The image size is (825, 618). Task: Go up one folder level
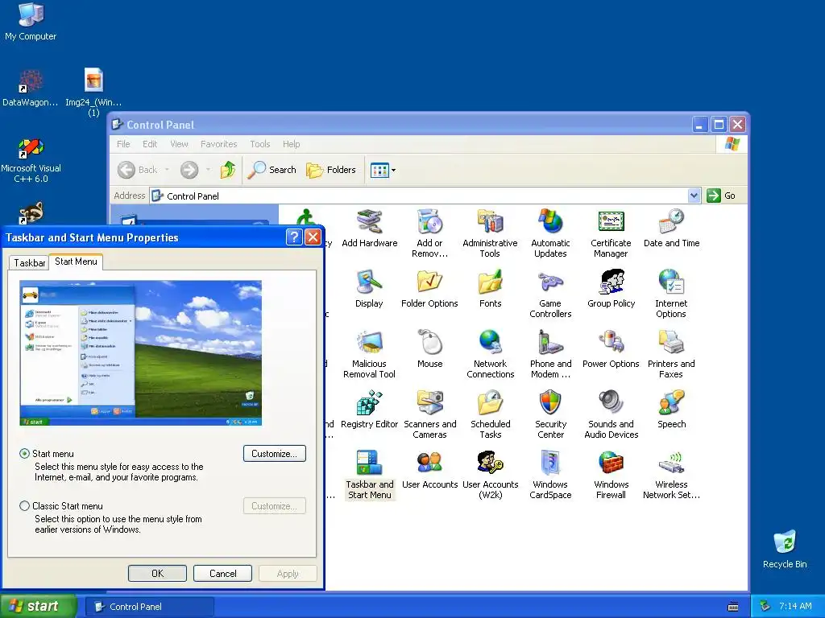(x=228, y=170)
